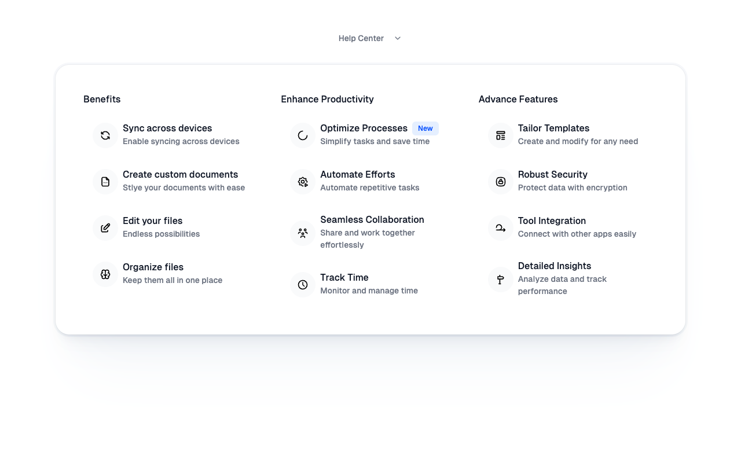Viewport: 741px width, 463px height.
Task: Click 'Analyze data and track performance' text
Action: [562, 285]
